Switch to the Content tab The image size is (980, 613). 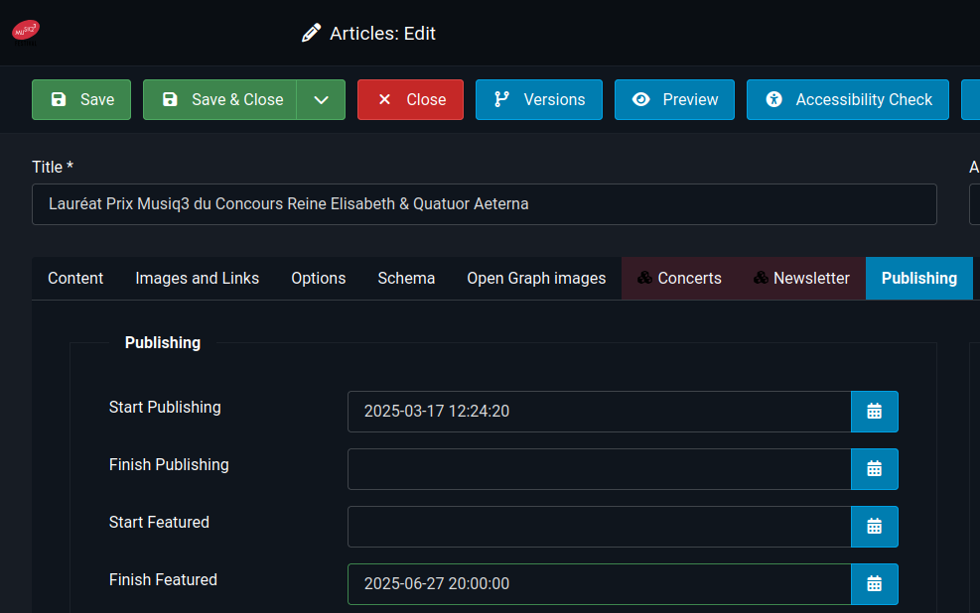[75, 279]
